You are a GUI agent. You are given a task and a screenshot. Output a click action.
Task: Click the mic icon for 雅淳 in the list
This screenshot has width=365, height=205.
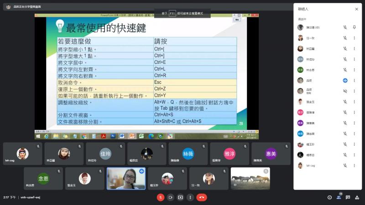point(345,112)
